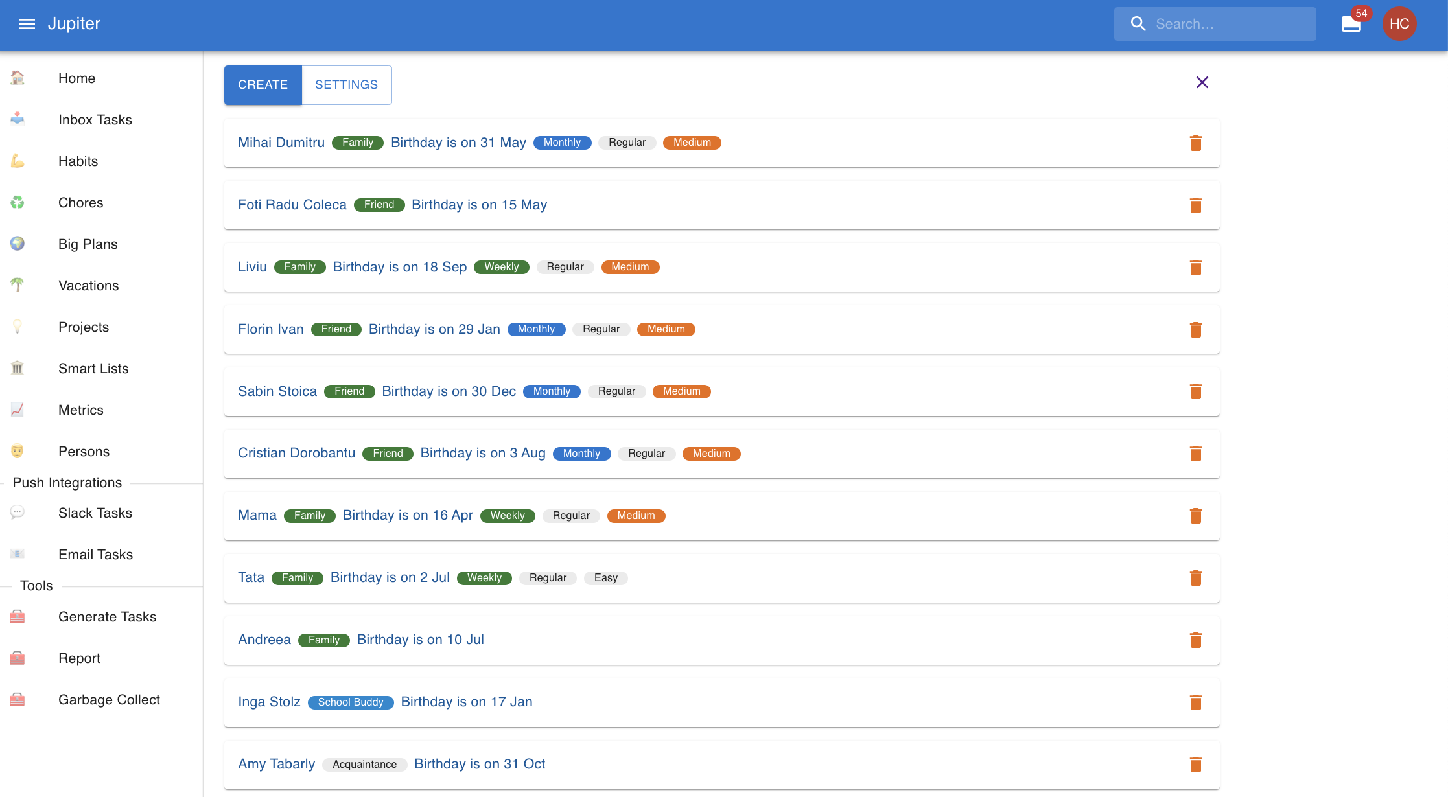Go to Smart Lists in sidebar
The width and height of the screenshot is (1448, 797).
[x=93, y=369]
